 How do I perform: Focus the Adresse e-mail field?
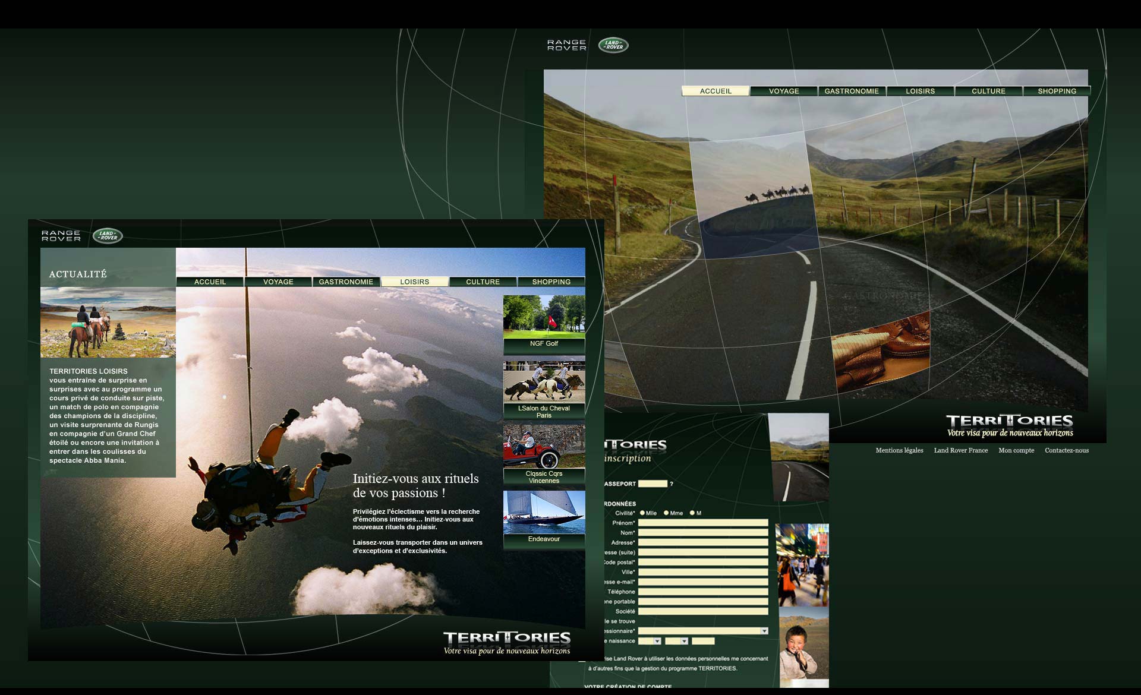(703, 582)
